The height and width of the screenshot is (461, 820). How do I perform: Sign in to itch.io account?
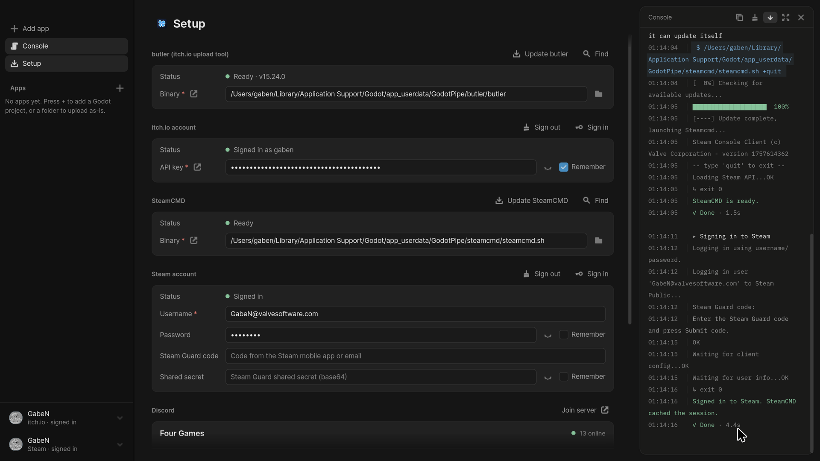click(592, 128)
